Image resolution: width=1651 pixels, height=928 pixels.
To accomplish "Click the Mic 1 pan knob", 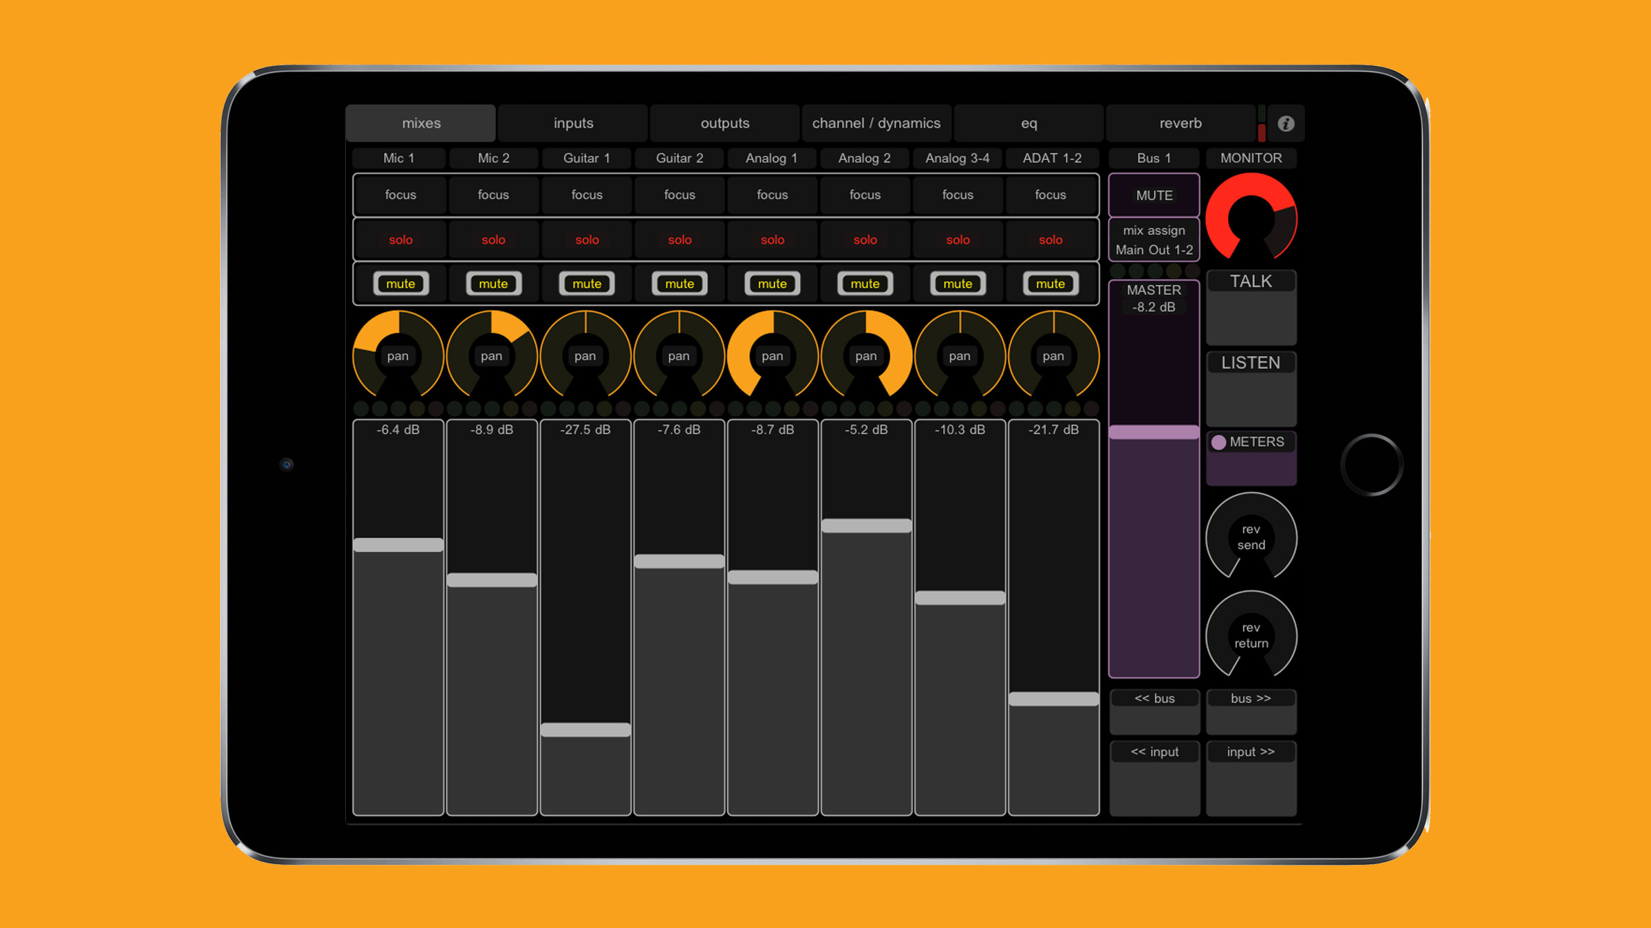I will pos(398,355).
